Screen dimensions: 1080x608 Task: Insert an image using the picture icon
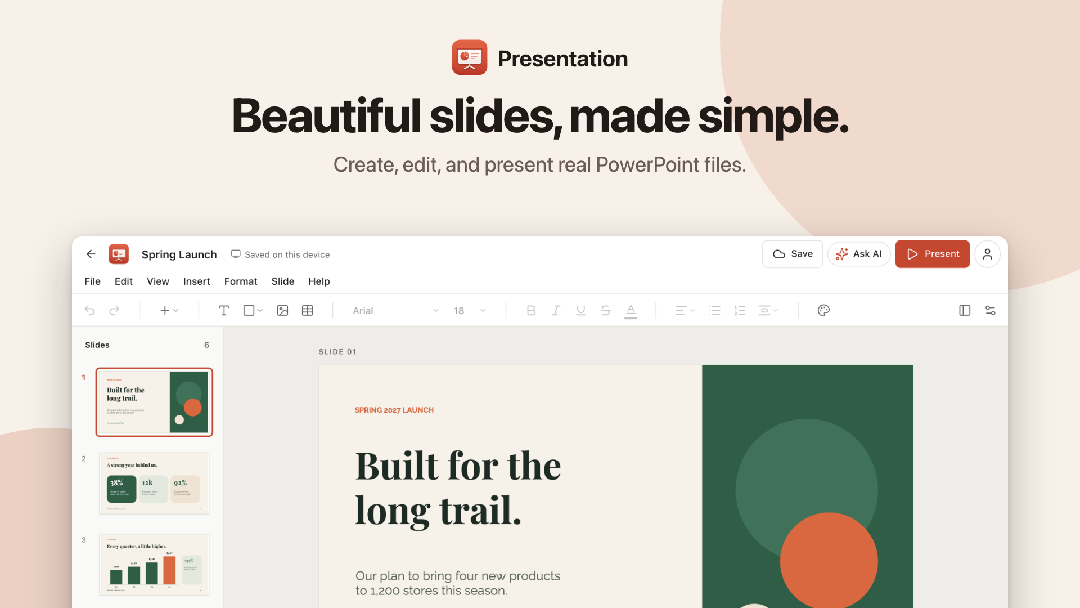(x=282, y=310)
